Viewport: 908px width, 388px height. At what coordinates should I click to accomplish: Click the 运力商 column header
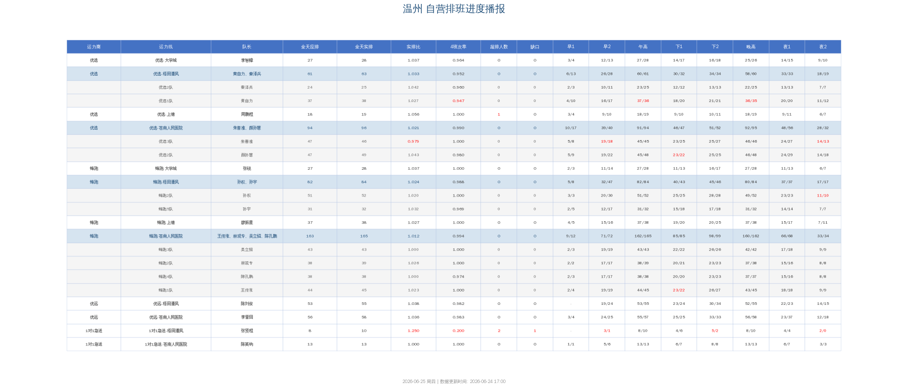pyautogui.click(x=94, y=47)
